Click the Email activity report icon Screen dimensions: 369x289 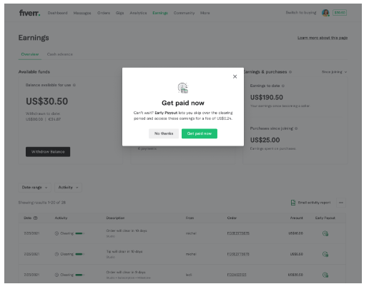point(293,203)
